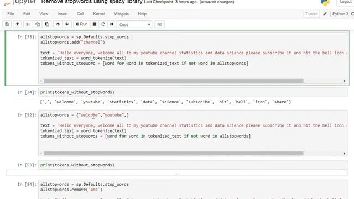This screenshot has height=199, width=354.
Task: Open the Widgets menu
Action: [122, 14]
